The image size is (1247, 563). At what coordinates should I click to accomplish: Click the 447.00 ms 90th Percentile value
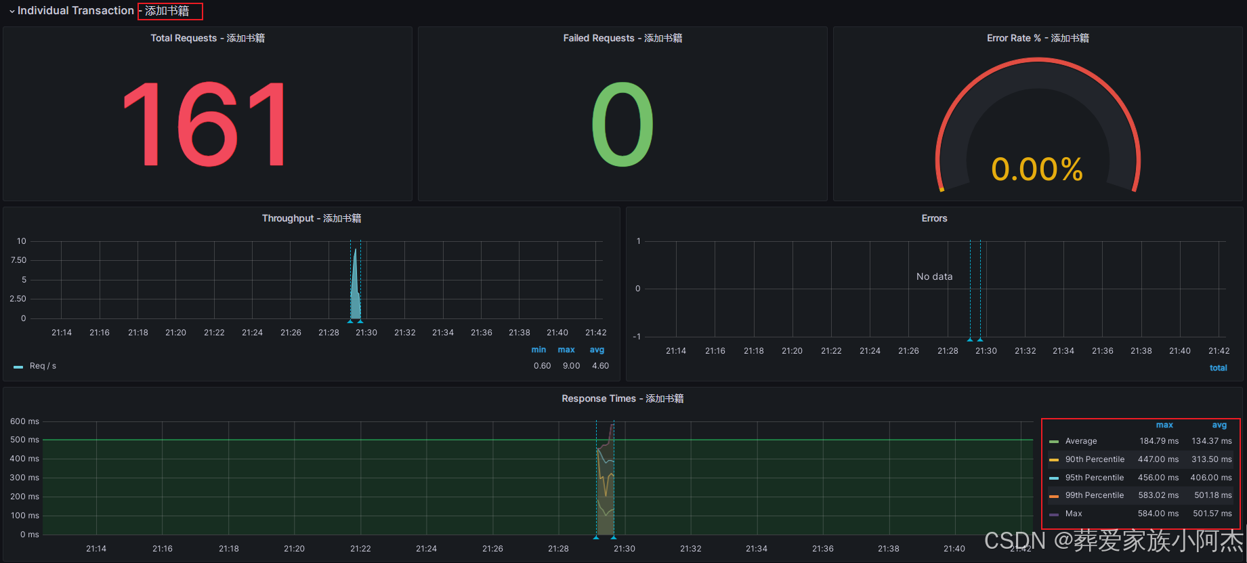tap(1158, 459)
